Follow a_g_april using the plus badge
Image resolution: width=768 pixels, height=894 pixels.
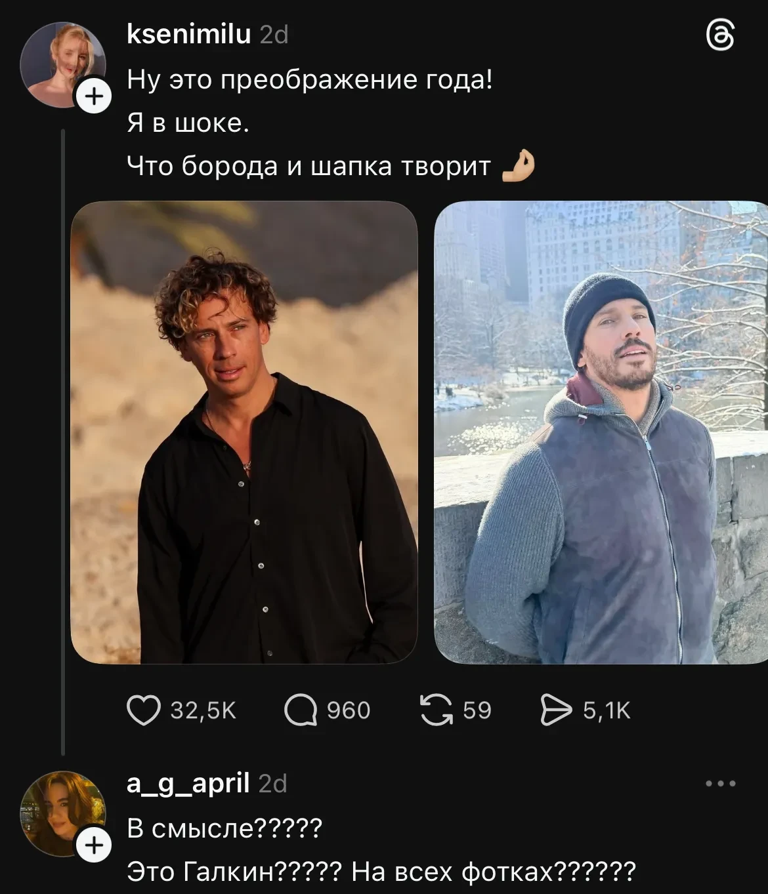[95, 845]
